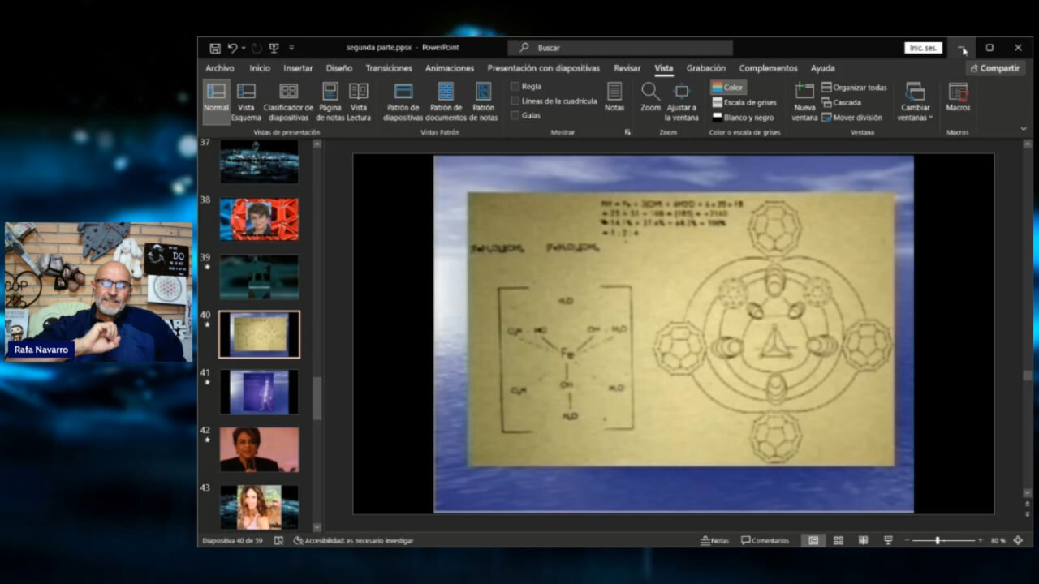Arrange windows with Cascada
This screenshot has width=1039, height=584.
tap(841, 102)
